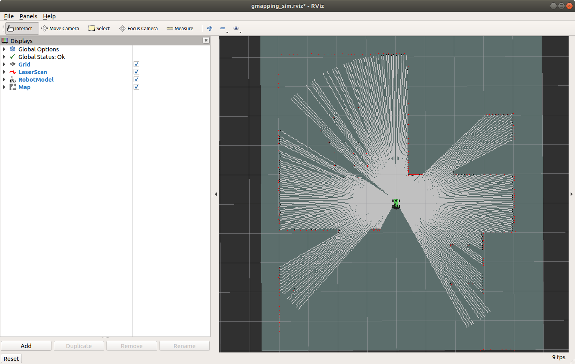
Task: Select the Measure tool
Action: point(180,28)
